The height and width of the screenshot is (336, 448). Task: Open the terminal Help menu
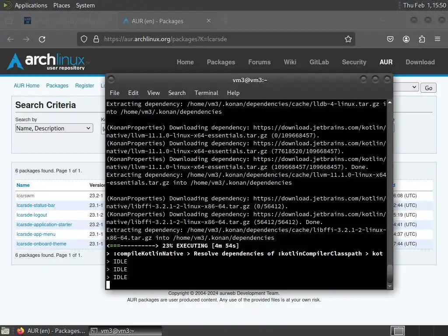(233, 93)
